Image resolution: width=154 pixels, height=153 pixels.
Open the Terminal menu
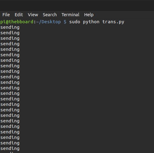70,15
